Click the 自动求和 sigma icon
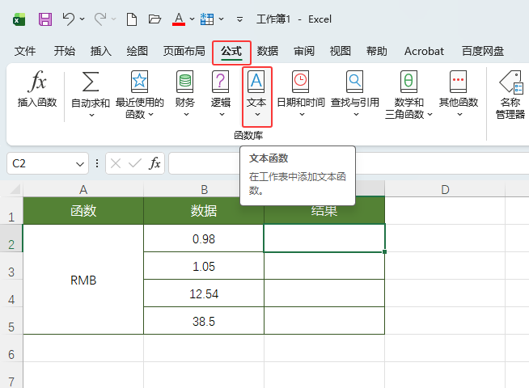This screenshot has height=388, width=529. (91, 82)
